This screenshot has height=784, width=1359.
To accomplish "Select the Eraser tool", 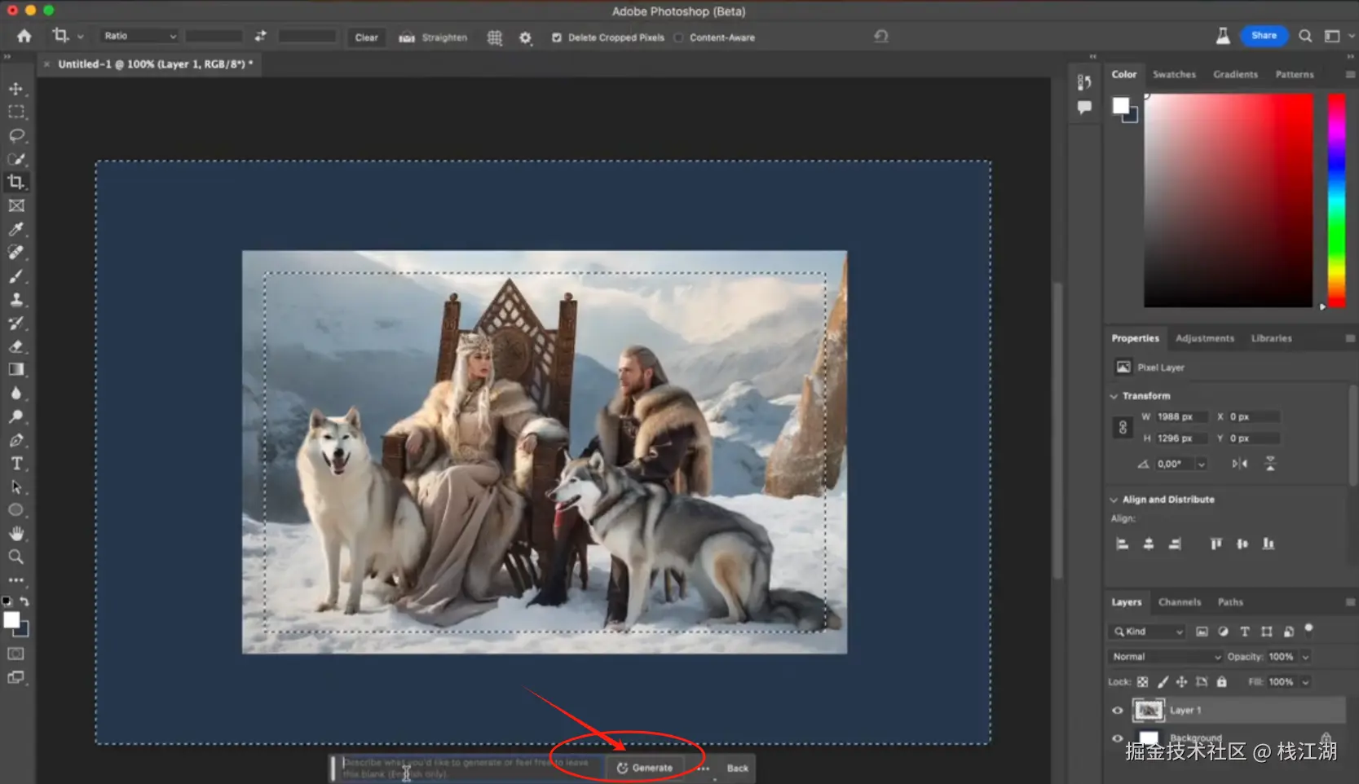I will [x=15, y=346].
